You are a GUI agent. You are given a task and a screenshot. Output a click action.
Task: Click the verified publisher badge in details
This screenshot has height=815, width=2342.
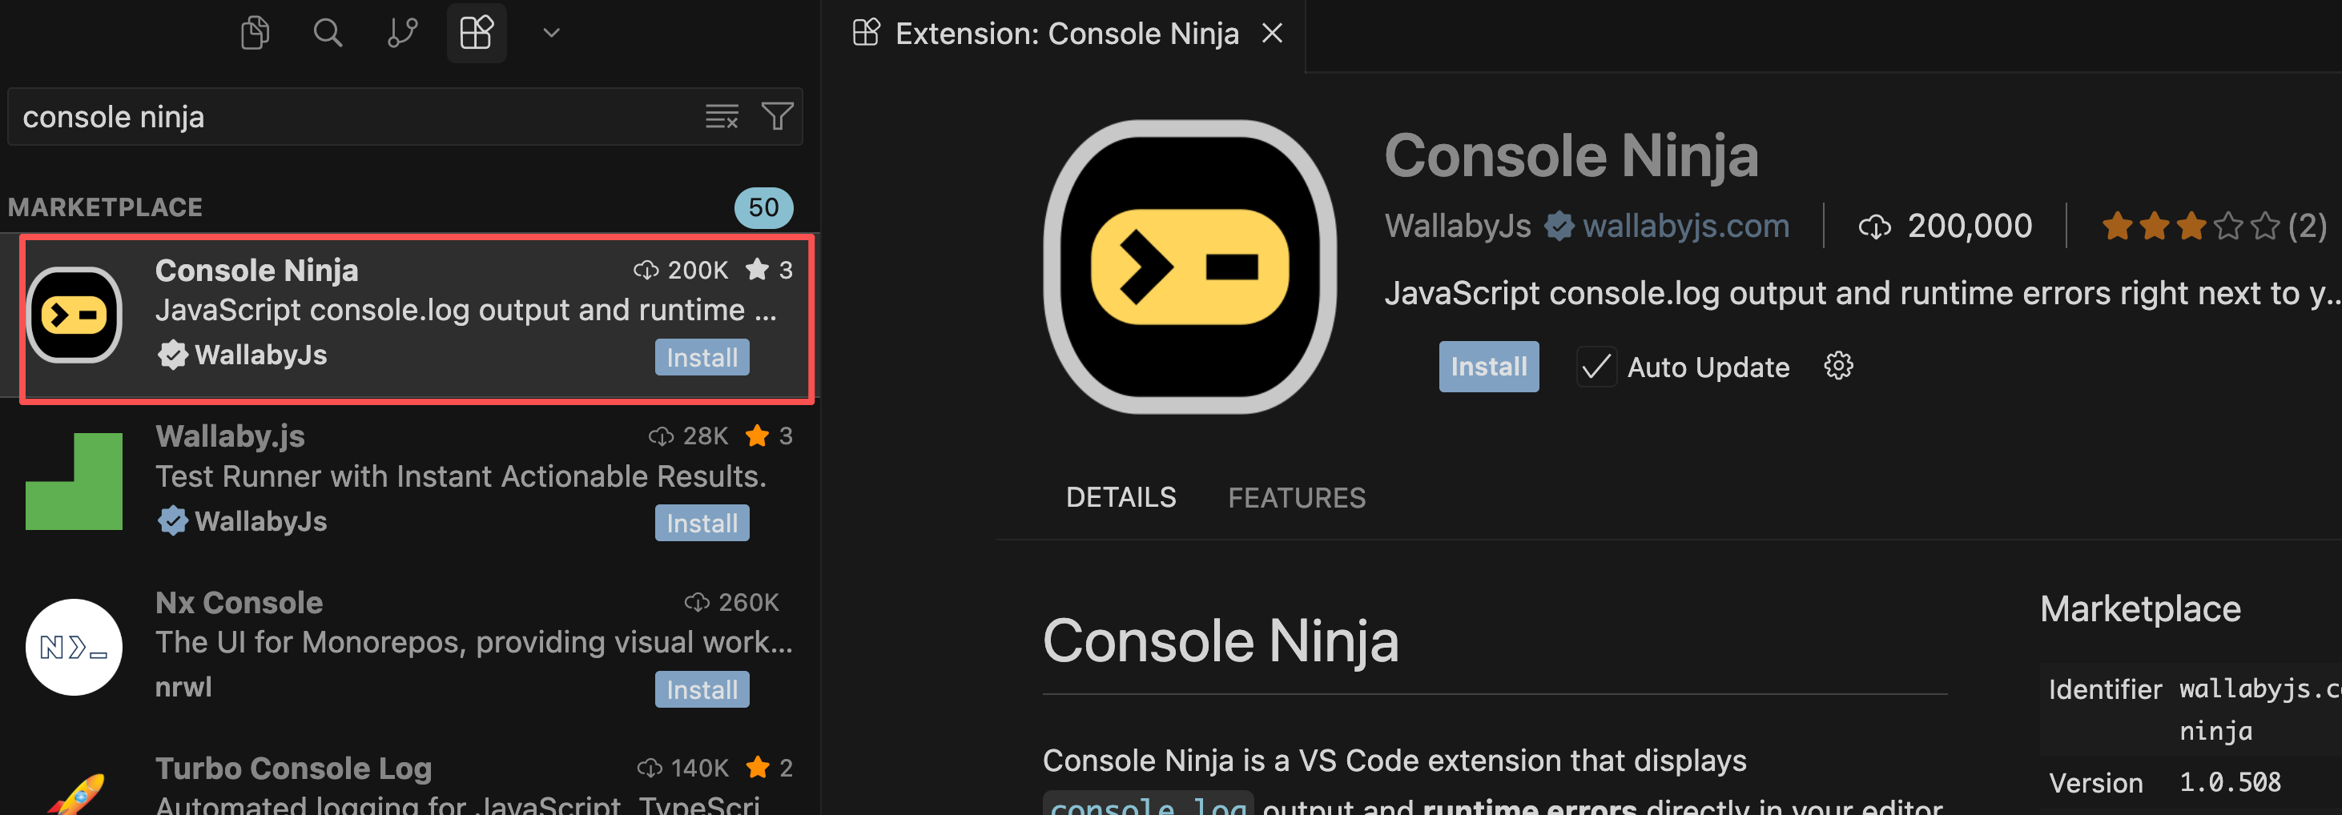[x=1559, y=225]
